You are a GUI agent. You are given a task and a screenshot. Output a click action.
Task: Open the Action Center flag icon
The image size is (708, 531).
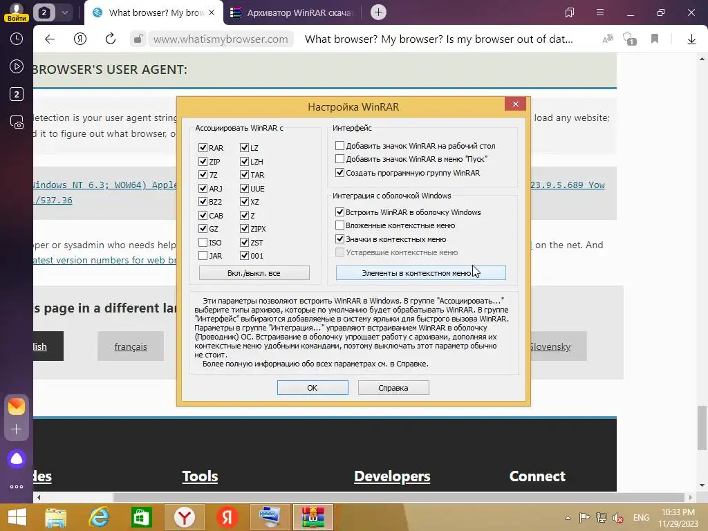click(x=585, y=518)
